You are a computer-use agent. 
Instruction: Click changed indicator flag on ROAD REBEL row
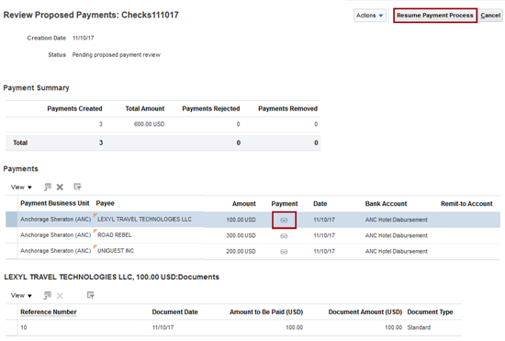[x=95, y=231]
